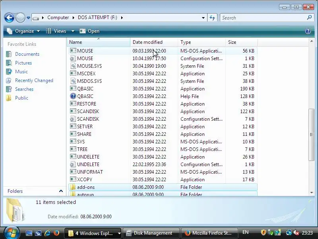Expand the Folders pane chevron
This screenshot has width=318, height=239.
61,191
